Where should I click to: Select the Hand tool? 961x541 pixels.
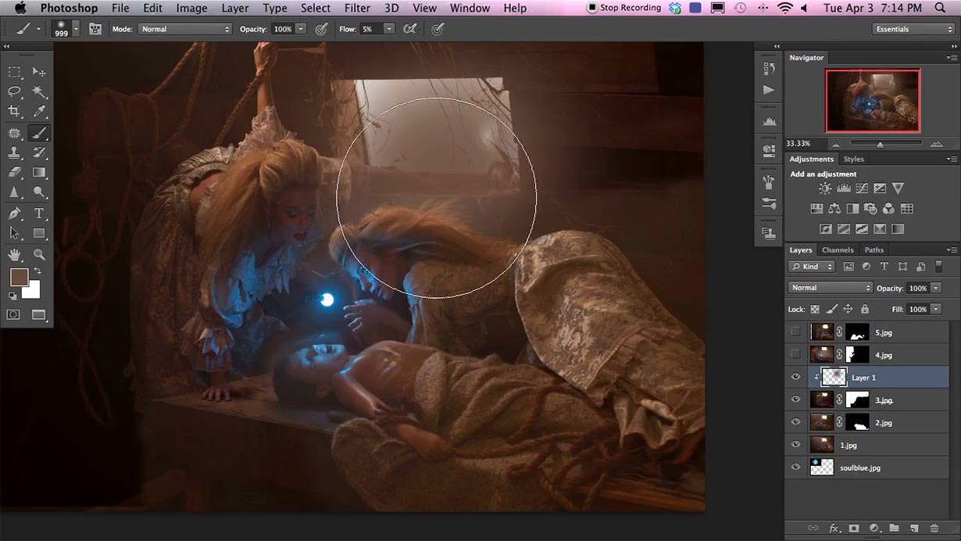point(14,254)
